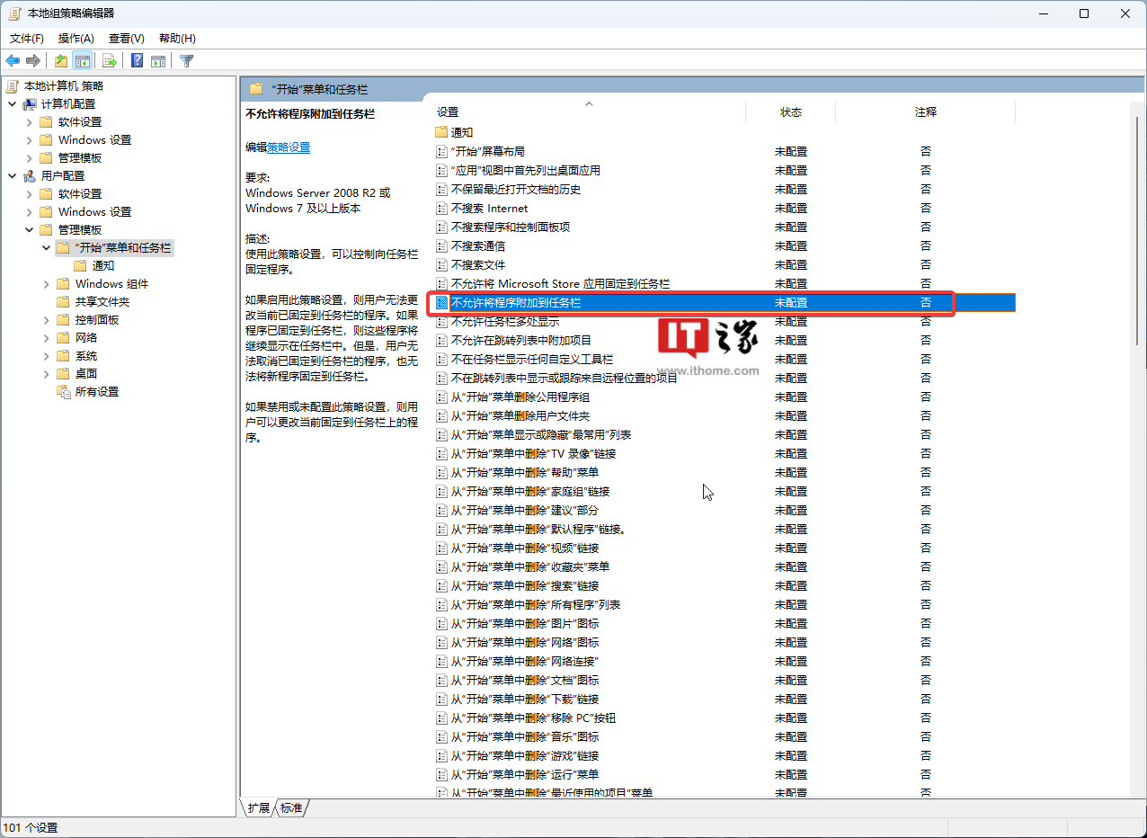Switch to the 标准 tab
1147x838 pixels.
291,807
